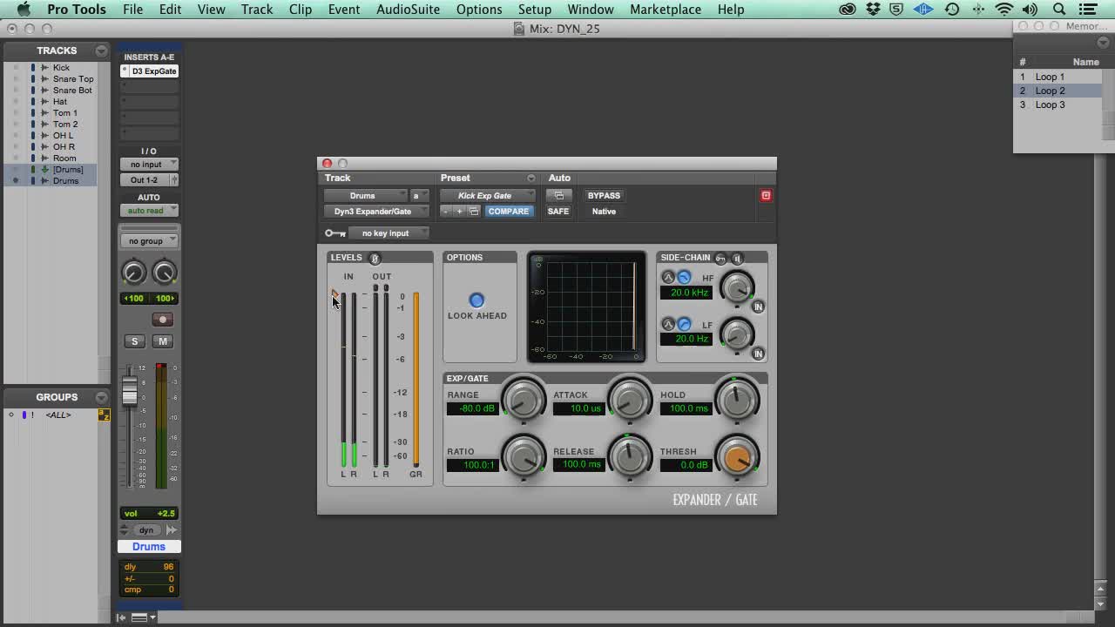Image resolution: width=1115 pixels, height=627 pixels.
Task: Open the Dyn3 Expander/Gate plug-in selector
Action: coord(376,212)
